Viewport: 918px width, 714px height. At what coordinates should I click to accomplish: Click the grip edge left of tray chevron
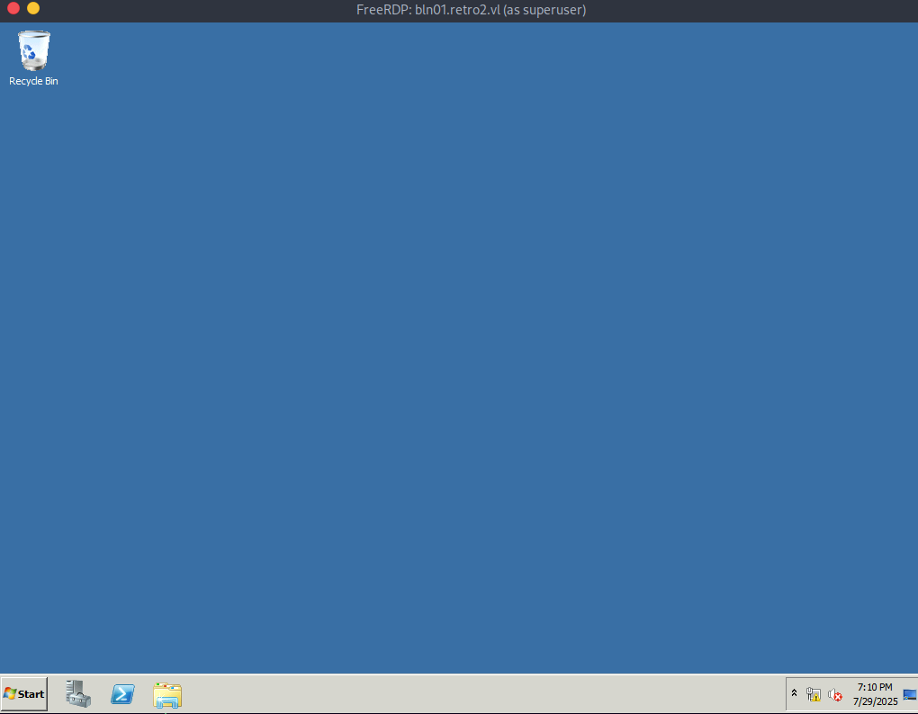tap(787, 694)
